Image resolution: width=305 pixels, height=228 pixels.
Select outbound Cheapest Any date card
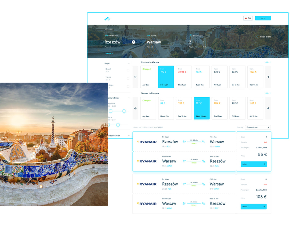pos(148,77)
